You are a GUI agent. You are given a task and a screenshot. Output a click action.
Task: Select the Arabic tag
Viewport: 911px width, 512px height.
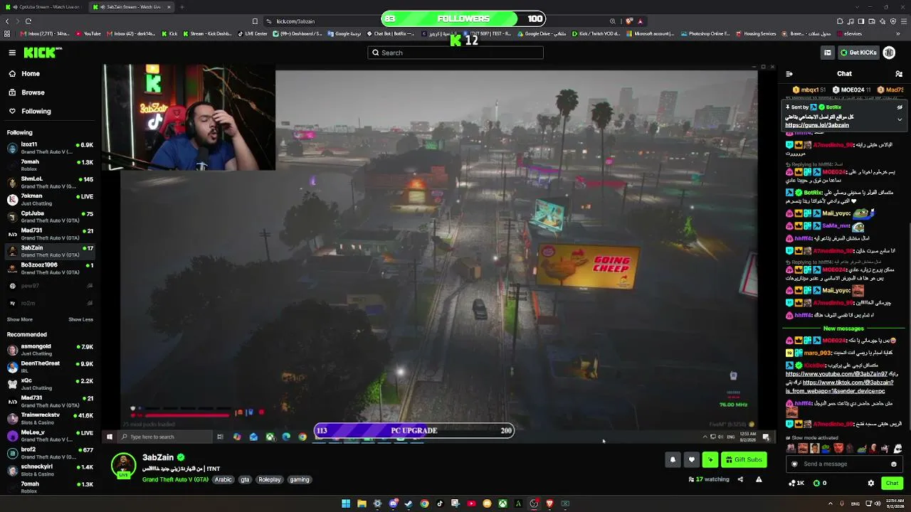pyautogui.click(x=223, y=480)
